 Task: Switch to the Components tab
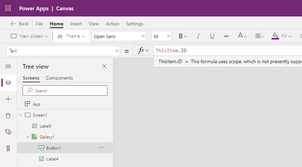click(59, 78)
